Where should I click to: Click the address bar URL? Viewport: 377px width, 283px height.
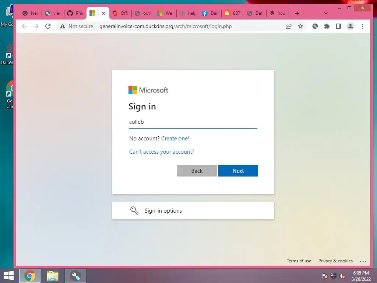[165, 26]
